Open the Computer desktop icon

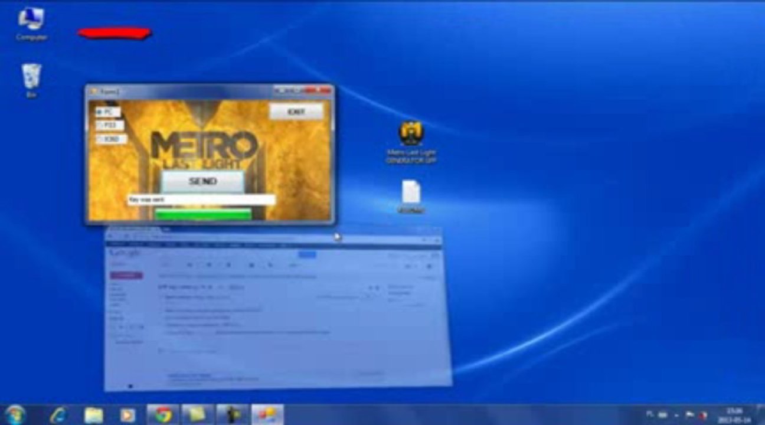point(32,25)
